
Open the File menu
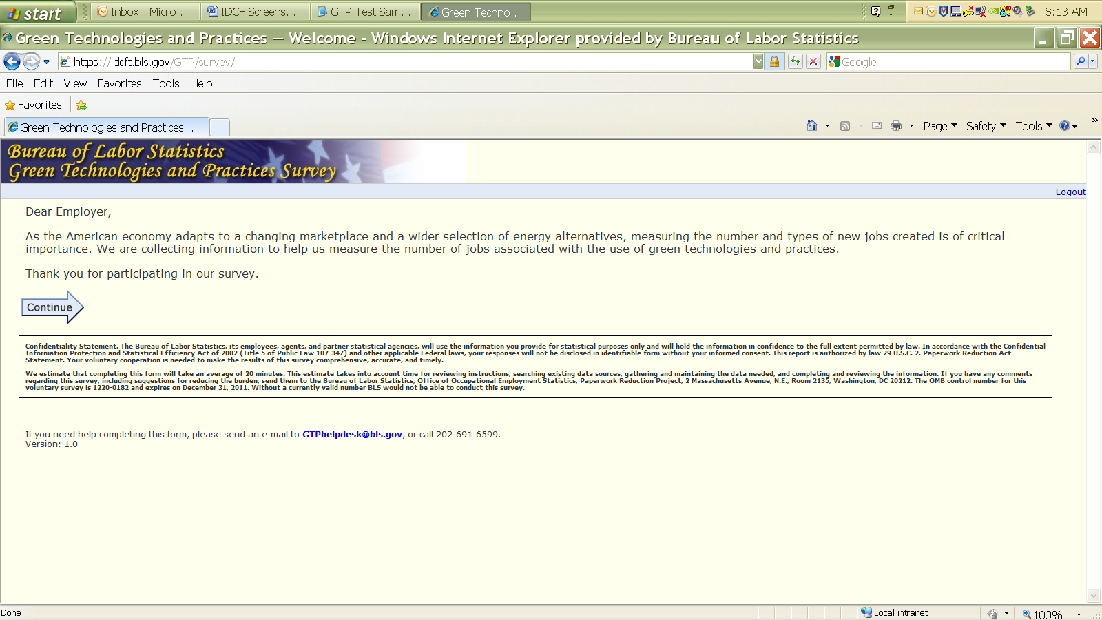point(14,83)
